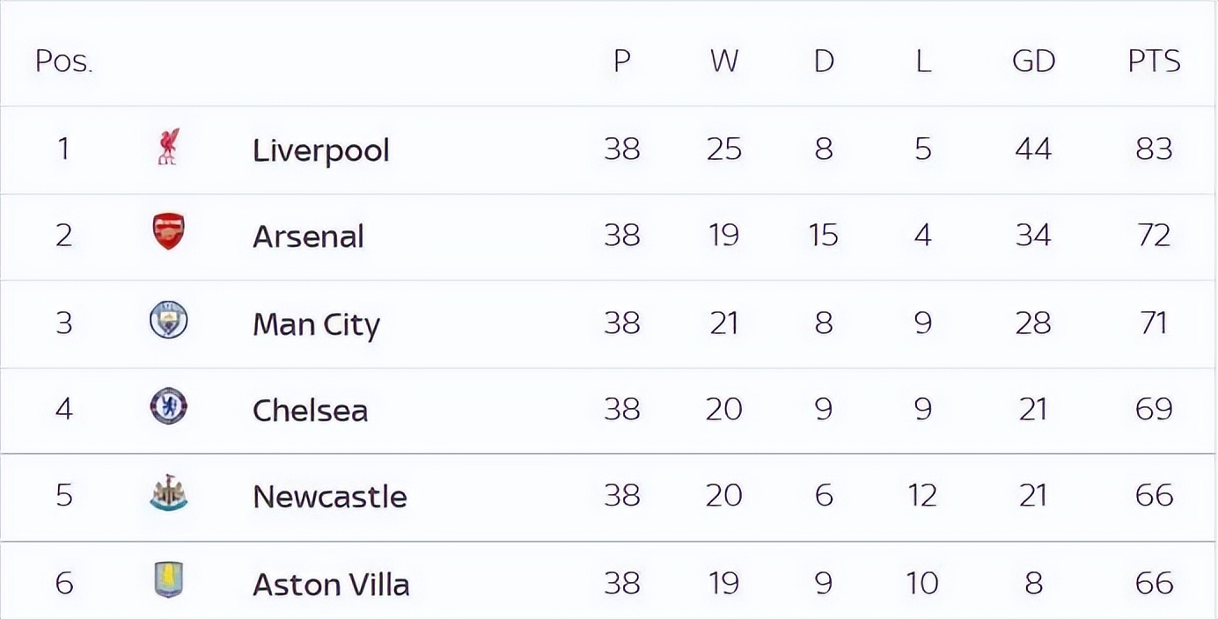This screenshot has width=1218, height=619.
Task: Click Arsenal's 15 draws cell
Action: 823,235
